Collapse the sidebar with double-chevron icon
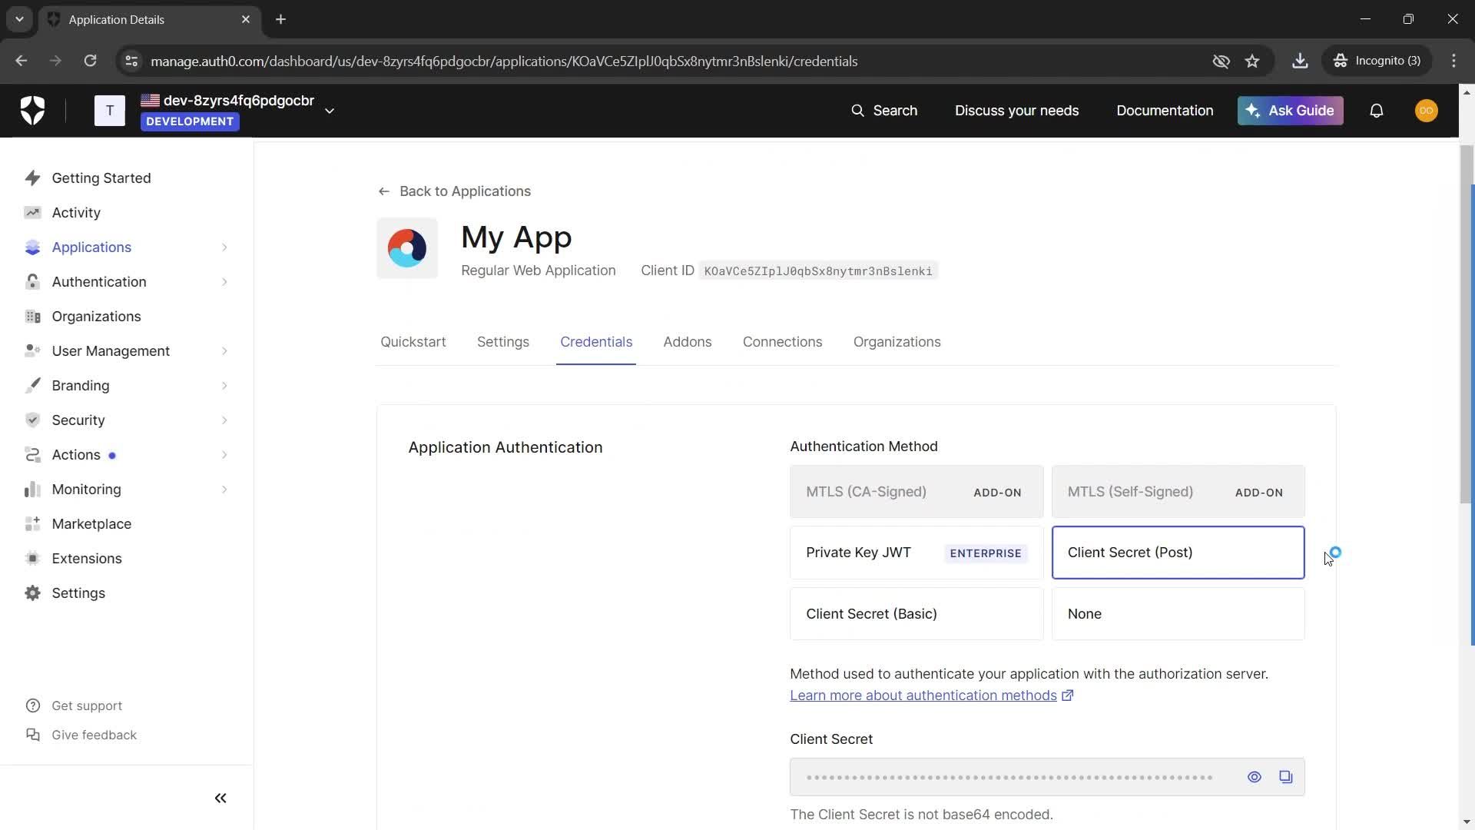Image resolution: width=1475 pixels, height=830 pixels. tap(220, 798)
